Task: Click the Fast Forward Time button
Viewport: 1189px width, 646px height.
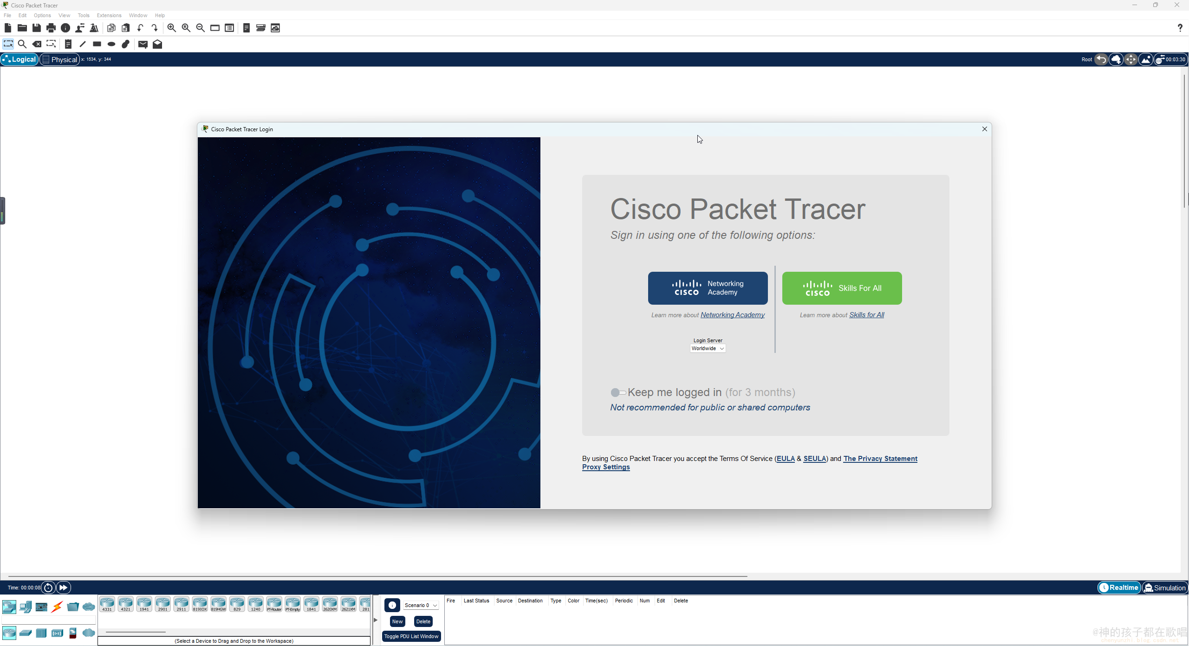Action: pos(64,588)
